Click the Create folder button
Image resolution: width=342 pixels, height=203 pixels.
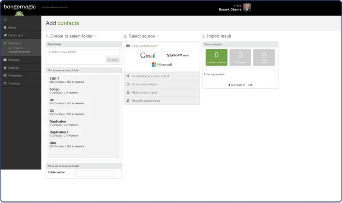pyautogui.click(x=113, y=59)
